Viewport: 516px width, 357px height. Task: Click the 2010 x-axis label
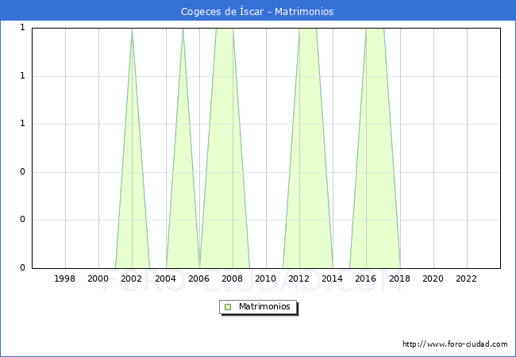266,278
